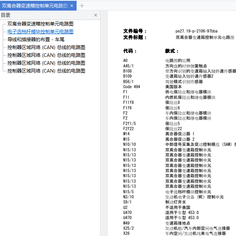Click 制动灯开关 description
236x236 pixels.
(x=176, y=202)
